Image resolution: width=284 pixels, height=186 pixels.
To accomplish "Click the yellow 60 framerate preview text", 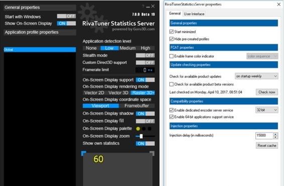I will [x=99, y=159].
